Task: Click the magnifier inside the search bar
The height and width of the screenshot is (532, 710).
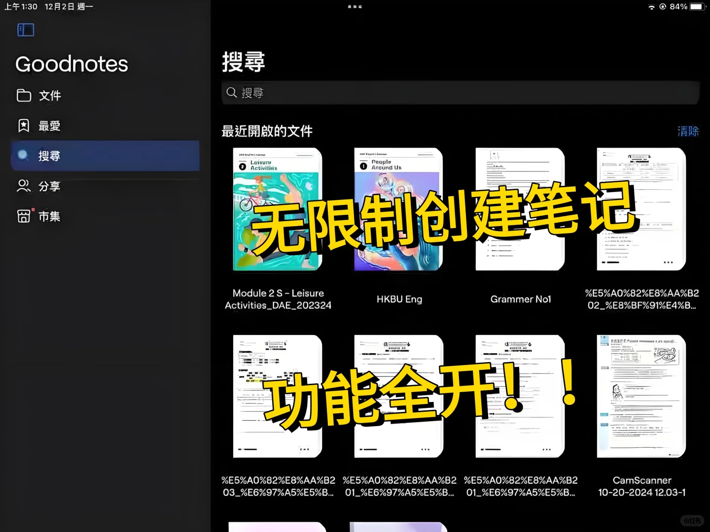Action: click(232, 93)
